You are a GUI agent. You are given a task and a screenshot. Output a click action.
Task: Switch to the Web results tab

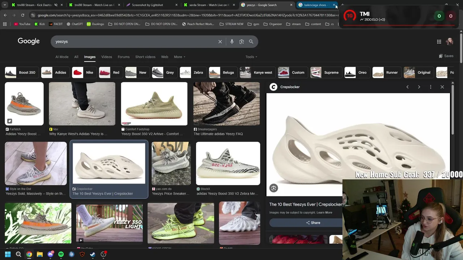point(165,57)
